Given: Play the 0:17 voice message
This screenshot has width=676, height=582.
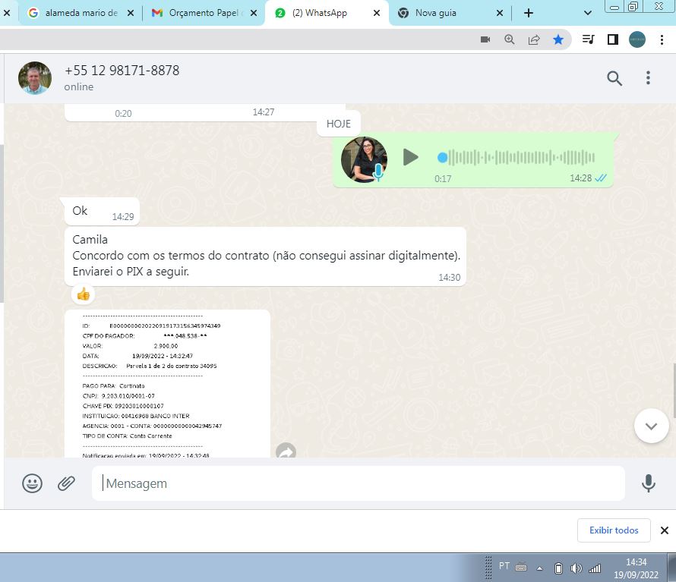Looking at the screenshot, I should coord(410,157).
